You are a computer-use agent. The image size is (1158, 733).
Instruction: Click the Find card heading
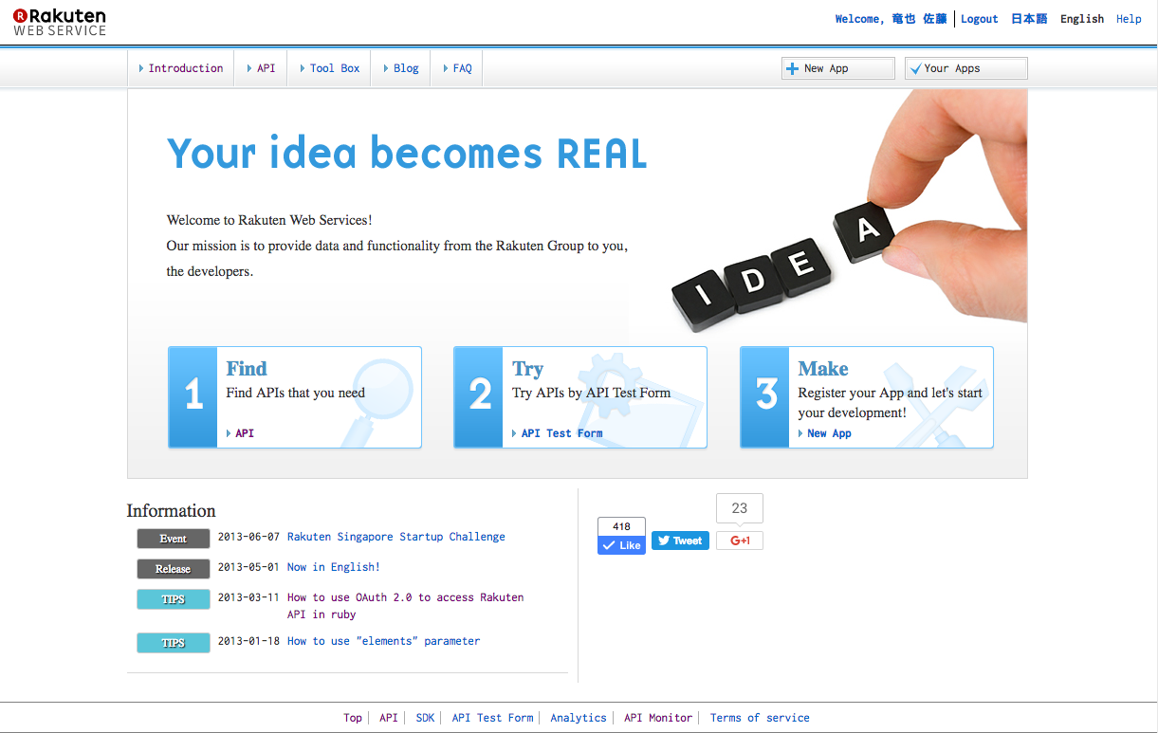[247, 369]
